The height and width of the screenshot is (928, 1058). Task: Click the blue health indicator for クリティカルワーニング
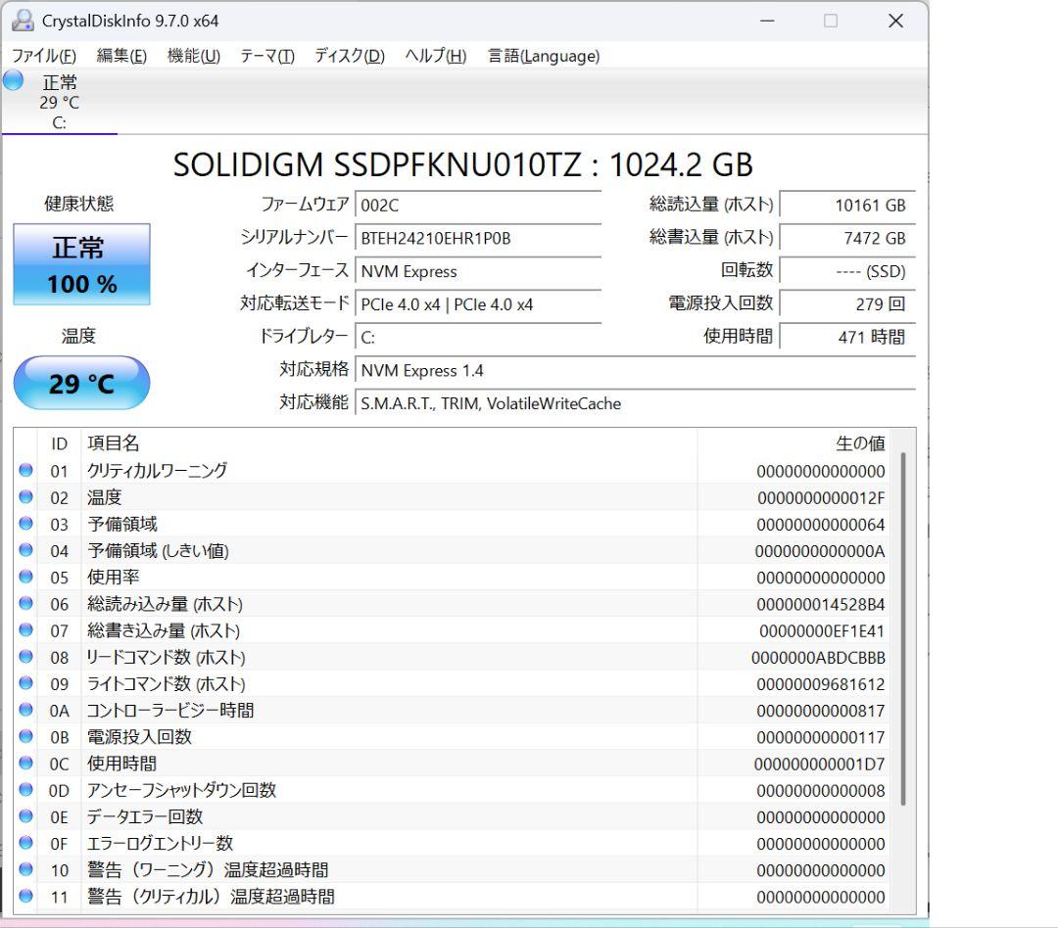point(24,471)
